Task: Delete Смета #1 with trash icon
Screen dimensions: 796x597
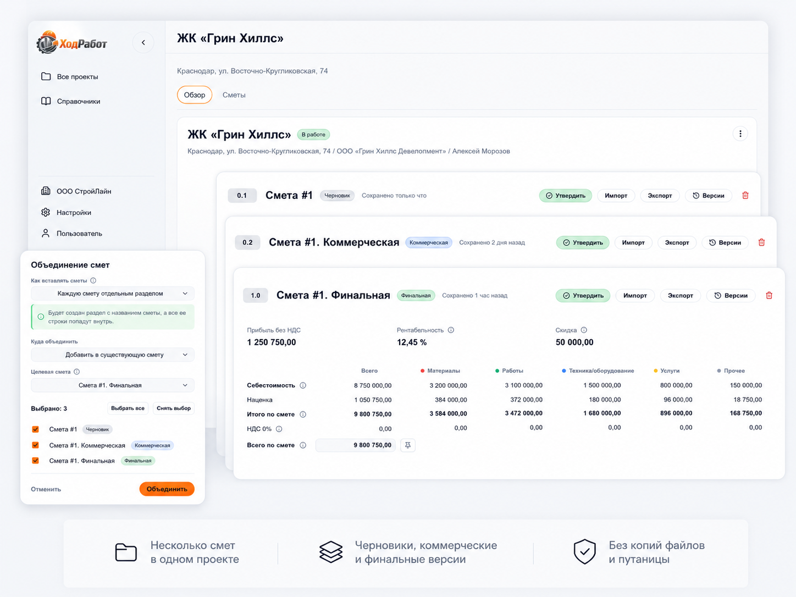Action: tap(745, 195)
